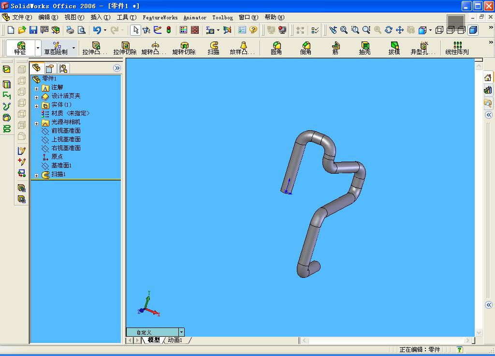Open the 插入(I) menu
This screenshot has width=495, height=356.
[100, 17]
